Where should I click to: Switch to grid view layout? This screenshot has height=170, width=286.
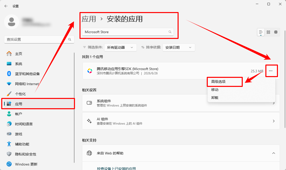coord(268,32)
